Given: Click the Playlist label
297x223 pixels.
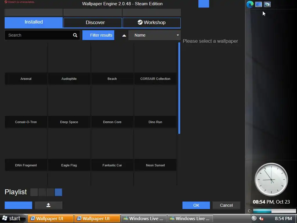Looking at the screenshot, I should pyautogui.click(x=16, y=192).
